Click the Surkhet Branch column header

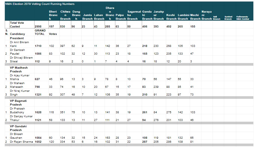click(228, 18)
